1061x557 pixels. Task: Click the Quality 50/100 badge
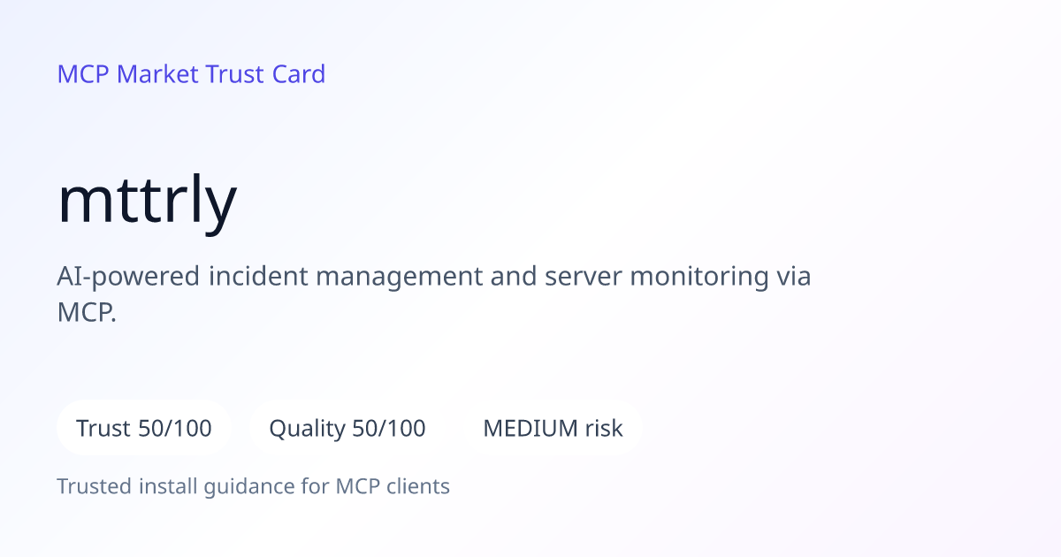[347, 428]
